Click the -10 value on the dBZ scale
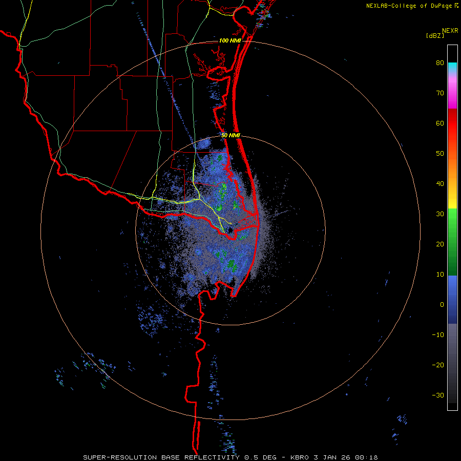The height and width of the screenshot is (461, 461). point(438,335)
